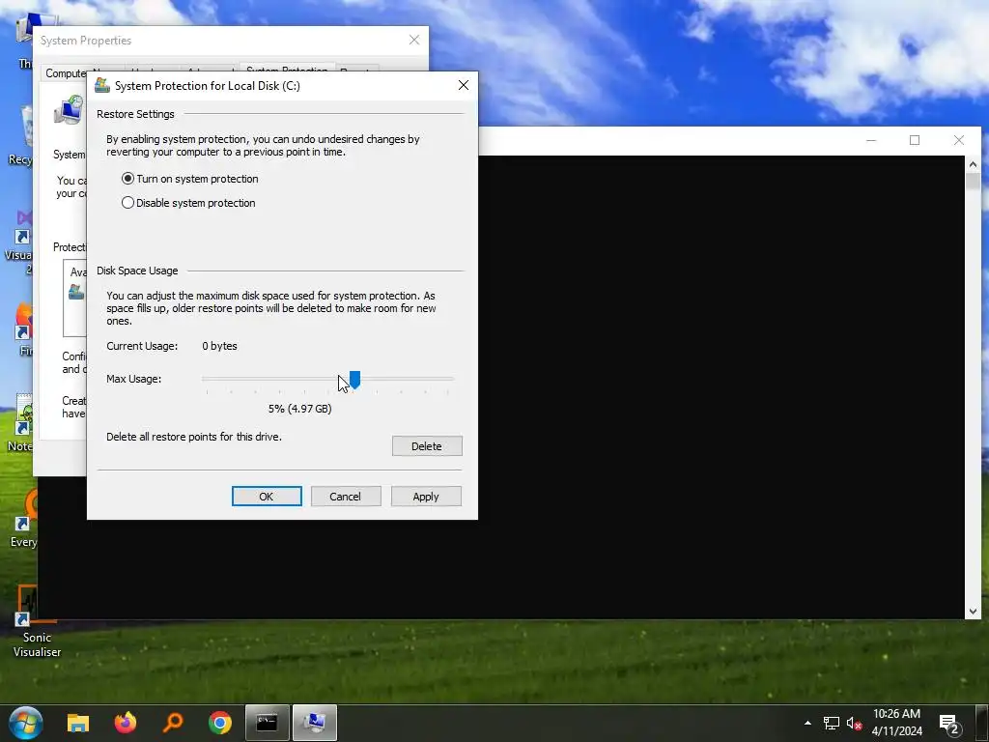Switch to the Command Prompt taskbar item
Image resolution: width=989 pixels, height=742 pixels.
click(267, 723)
